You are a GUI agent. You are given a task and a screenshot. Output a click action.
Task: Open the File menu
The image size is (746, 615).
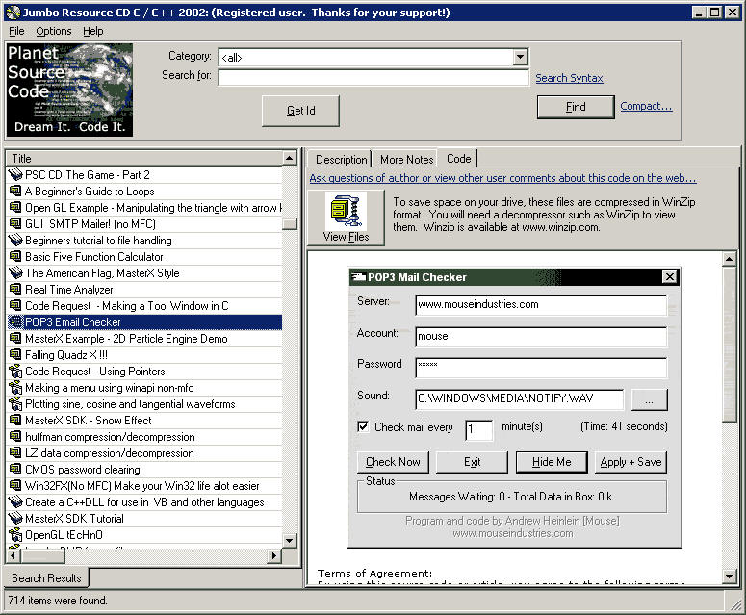tap(16, 31)
